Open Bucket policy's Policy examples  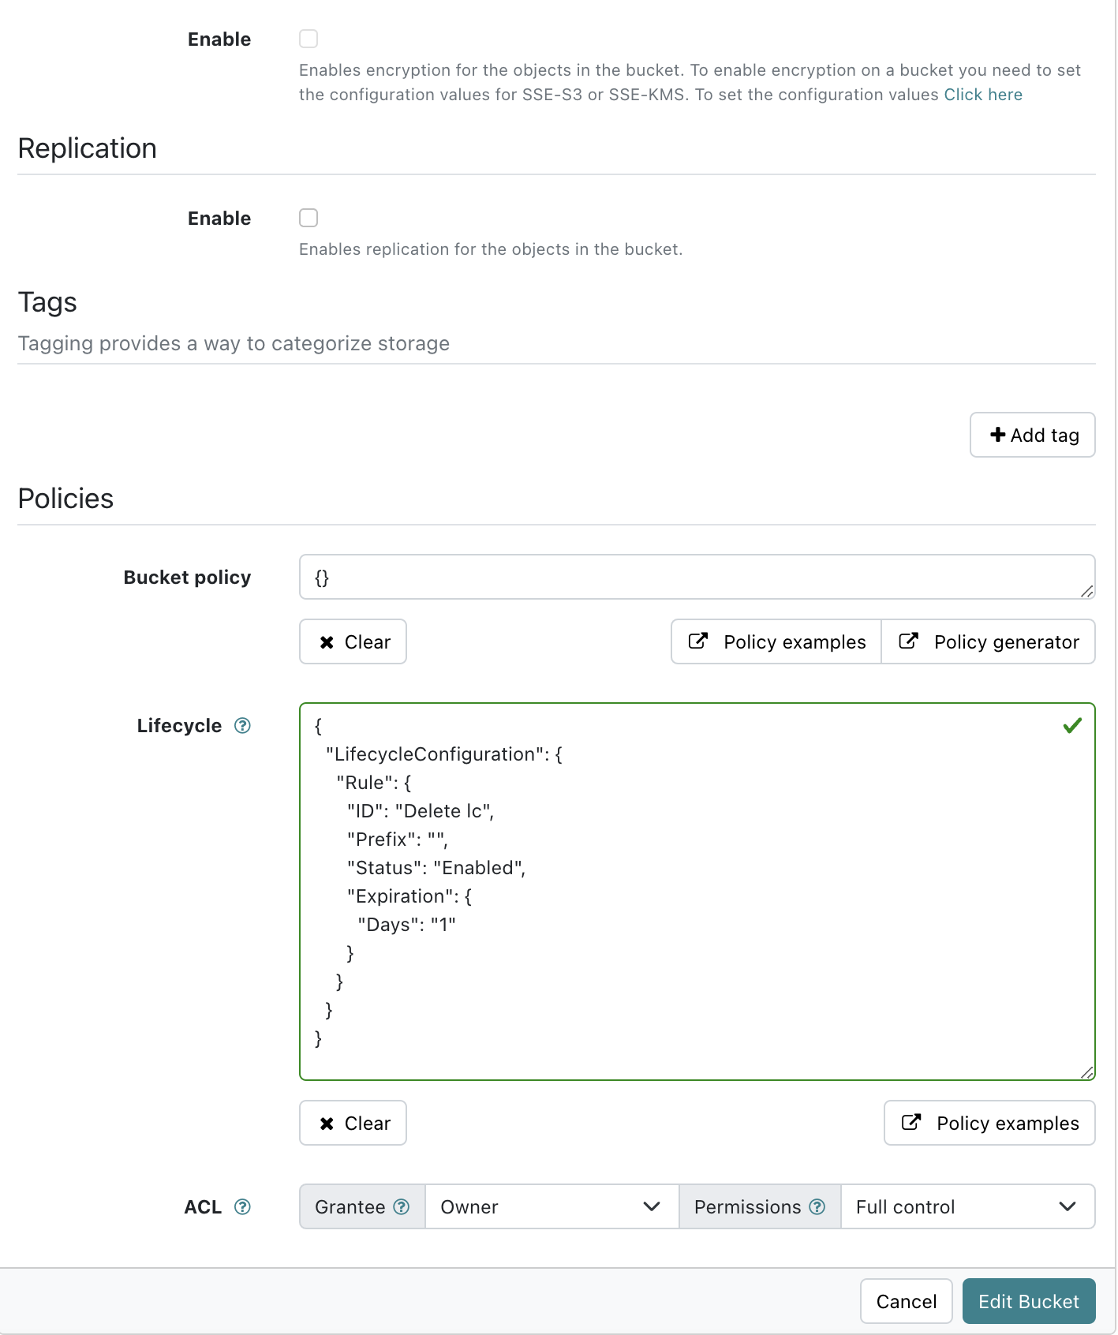776,641
